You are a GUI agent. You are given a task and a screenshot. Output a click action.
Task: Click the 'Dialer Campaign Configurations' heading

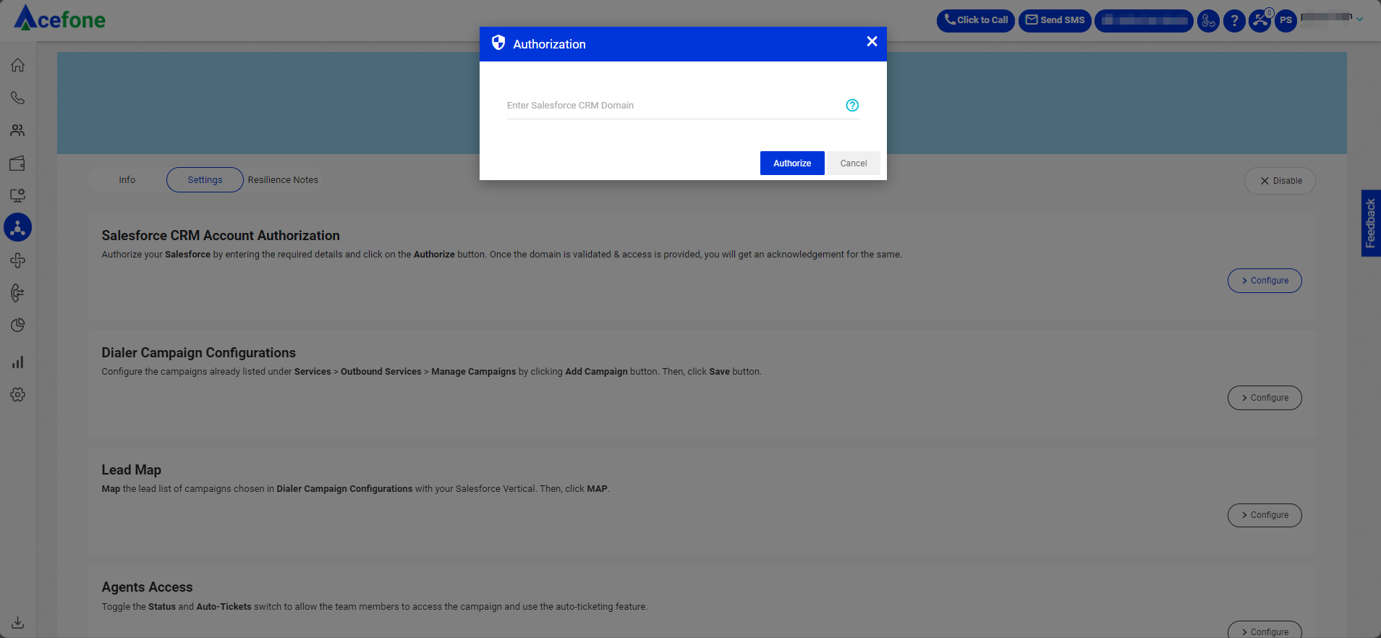(x=199, y=353)
